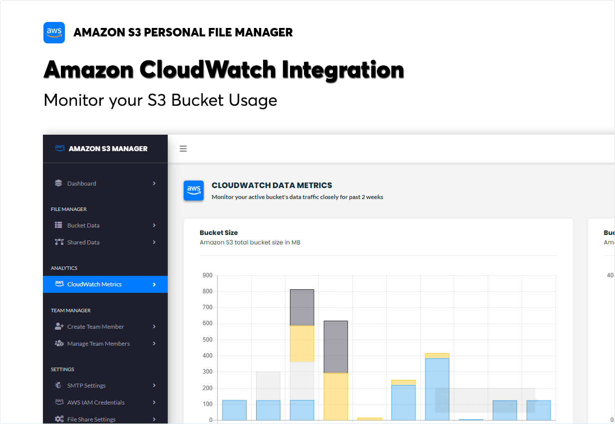This screenshot has width=615, height=424.
Task: Toggle the hamburger menu in the top bar
Action: (183, 149)
